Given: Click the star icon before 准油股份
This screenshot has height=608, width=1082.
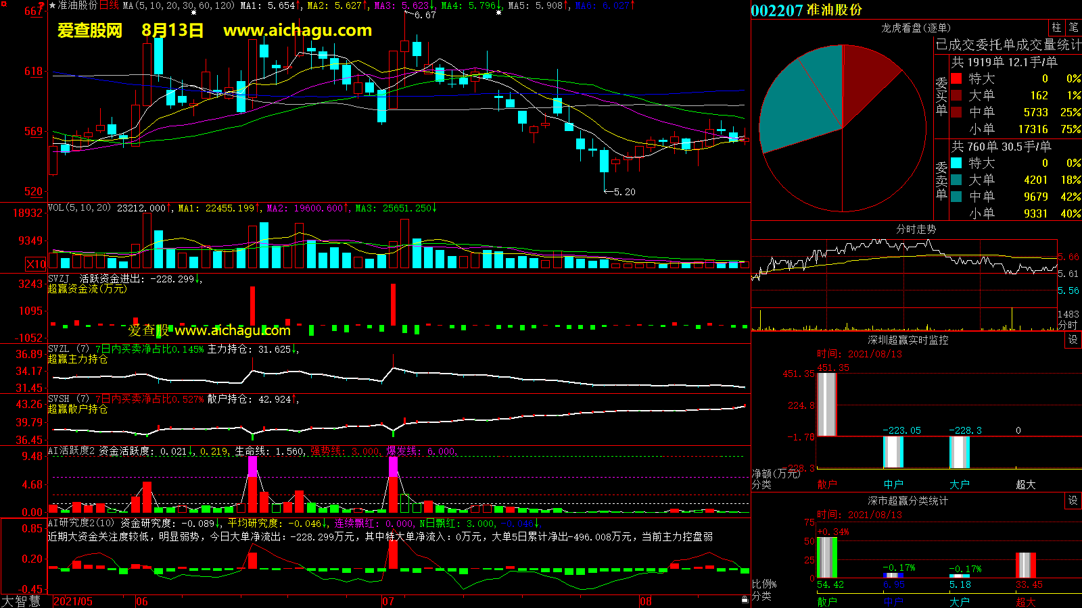Looking at the screenshot, I should click(53, 5).
